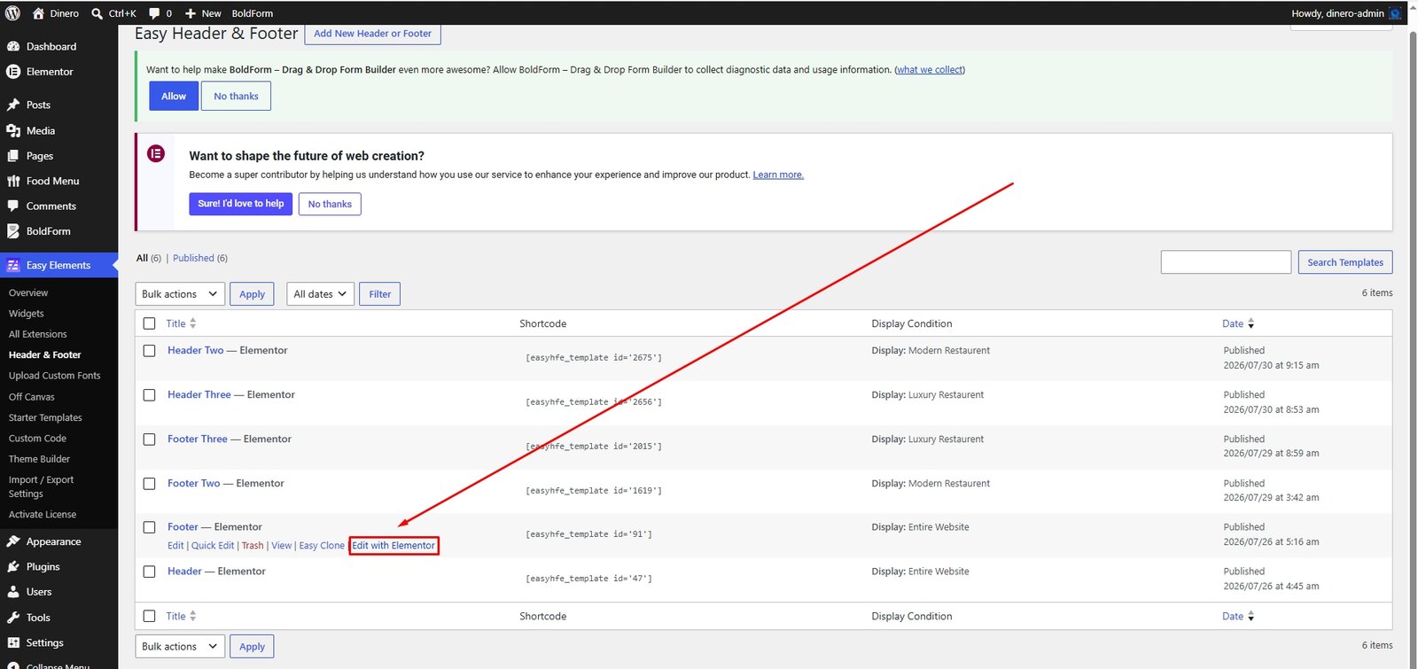Check the Footer Three row checkbox
Viewport: 1418px width, 669px height.
(x=149, y=440)
